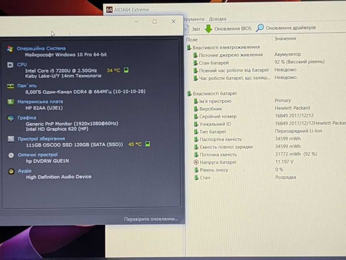Open the Аудіо section link
The width and height of the screenshot is (346, 260).
25,171
